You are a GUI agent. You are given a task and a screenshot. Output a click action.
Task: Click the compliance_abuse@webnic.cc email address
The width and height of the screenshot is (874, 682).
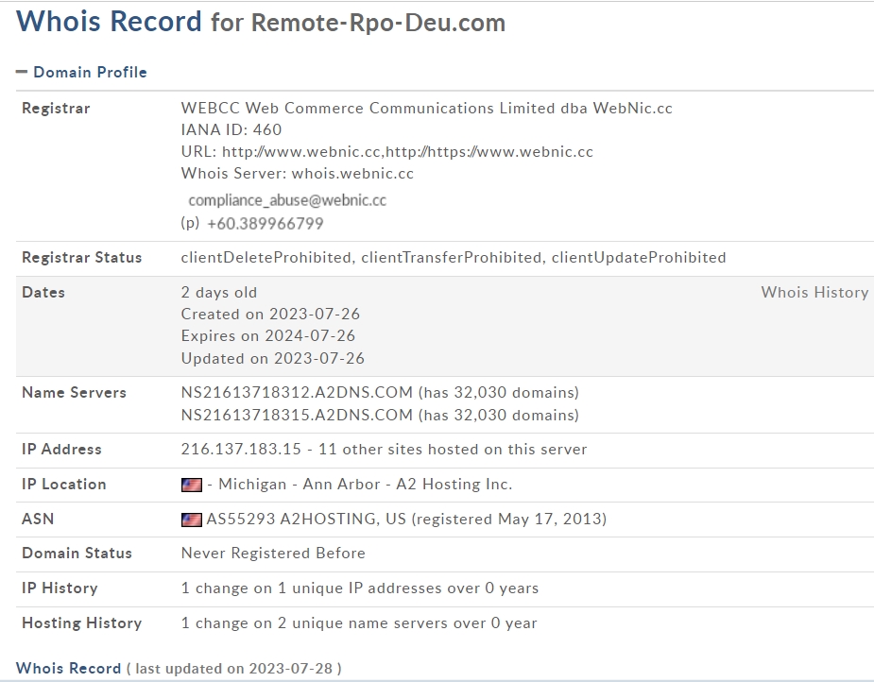click(x=287, y=200)
